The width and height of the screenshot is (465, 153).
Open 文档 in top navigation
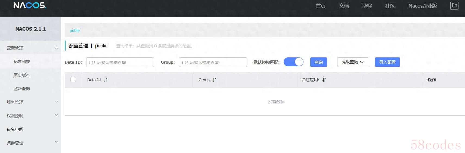coord(344,6)
